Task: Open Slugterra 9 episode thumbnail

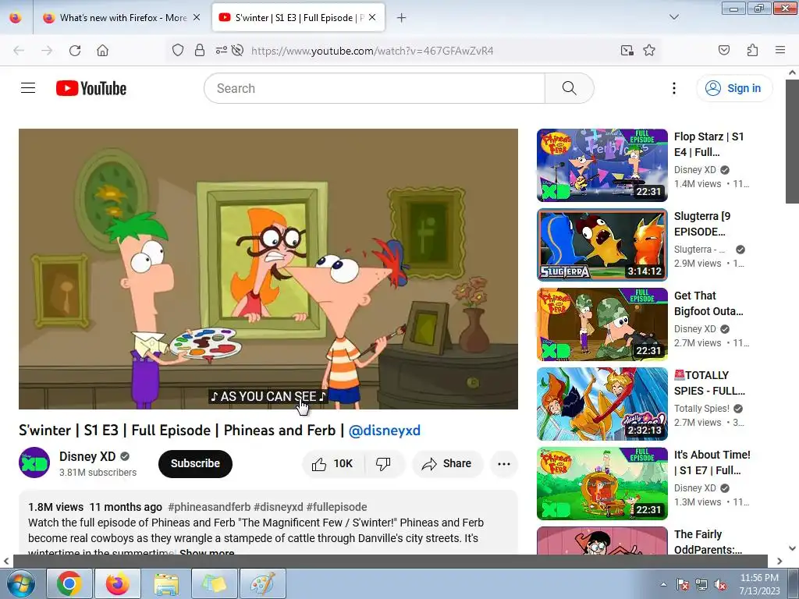Action: tap(602, 244)
